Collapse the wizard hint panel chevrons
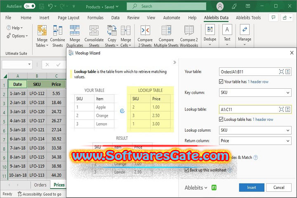The image size is (297, 198). 174,62
